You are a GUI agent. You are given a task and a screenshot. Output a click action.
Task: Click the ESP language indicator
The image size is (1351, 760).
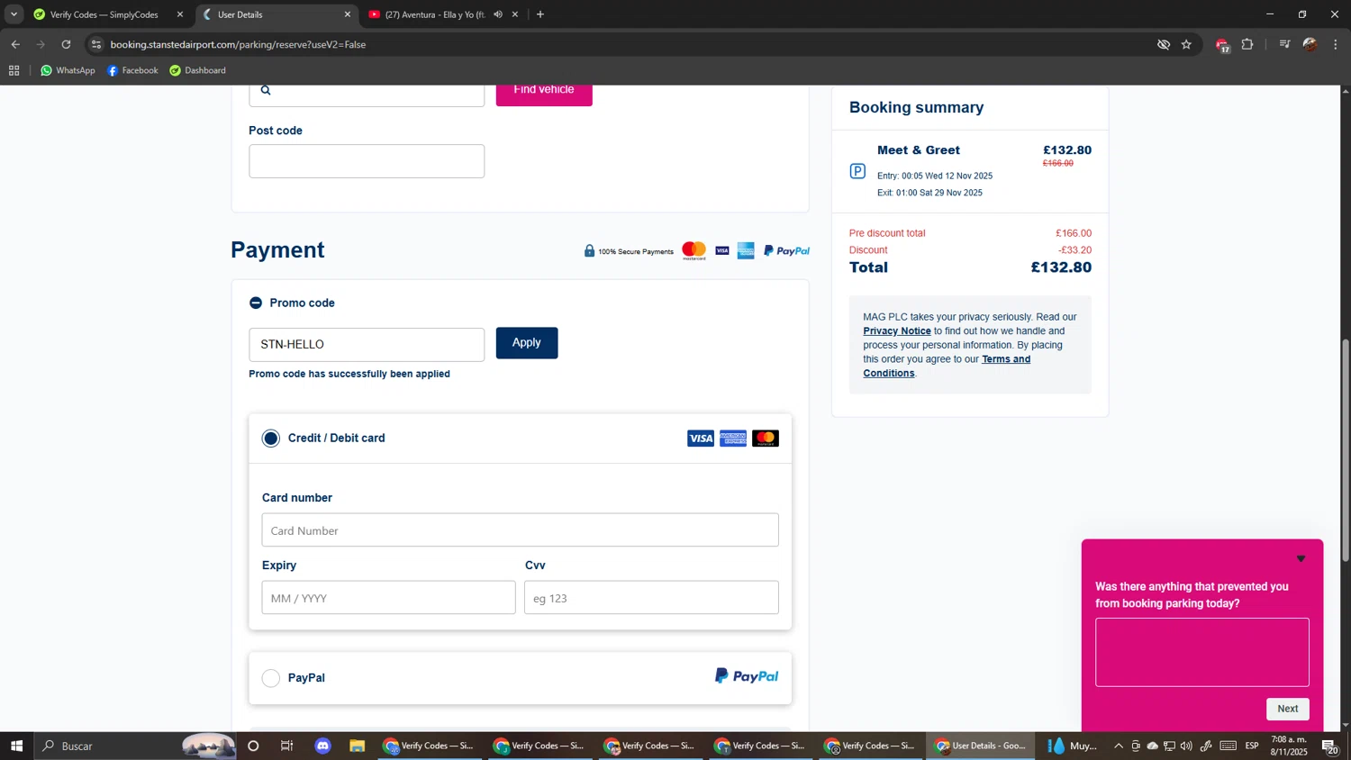click(1252, 746)
